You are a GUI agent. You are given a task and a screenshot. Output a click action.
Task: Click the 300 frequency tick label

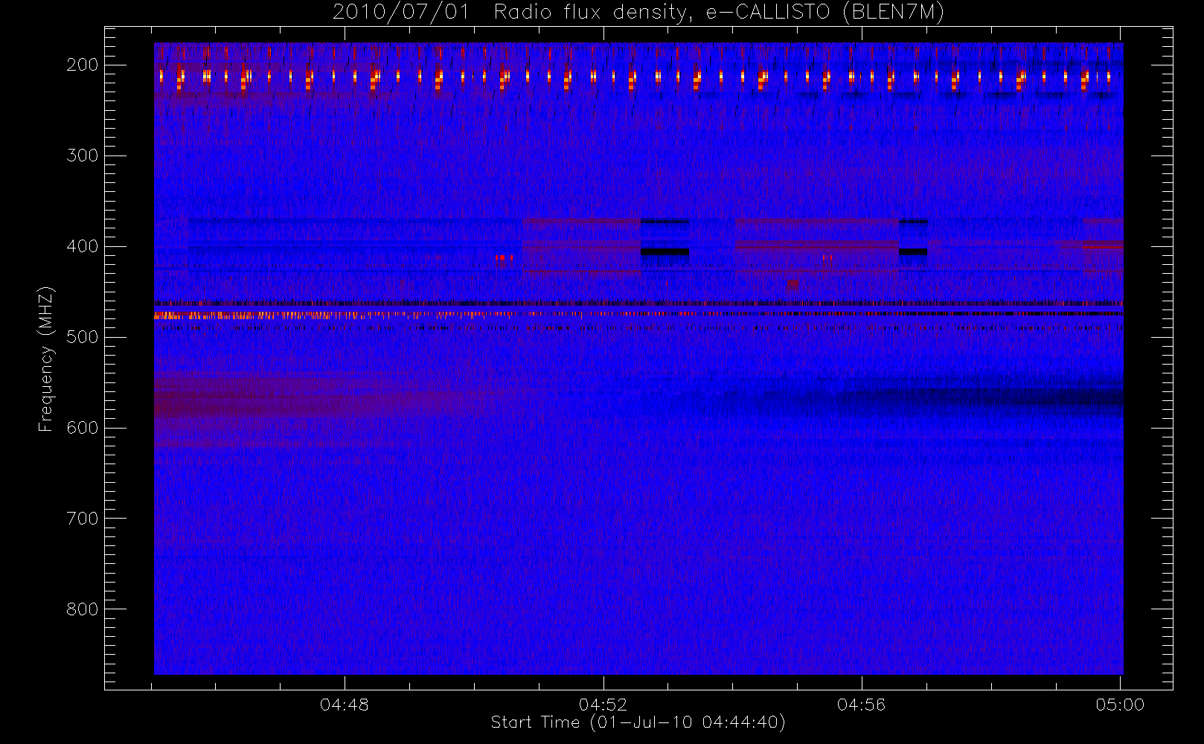(83, 155)
